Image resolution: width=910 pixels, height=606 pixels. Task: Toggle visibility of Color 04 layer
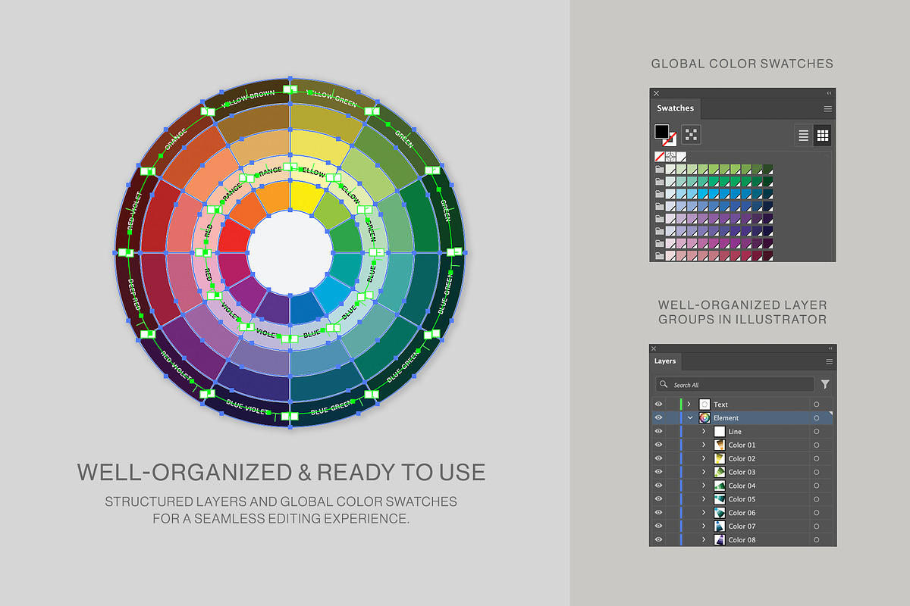658,486
